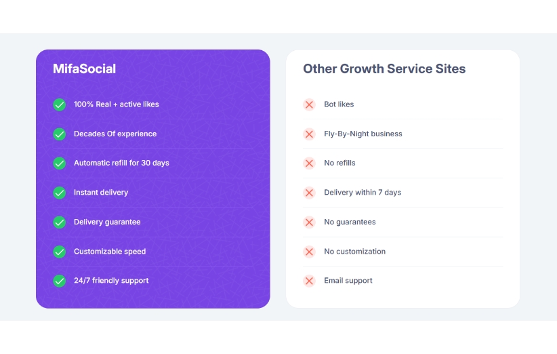Click the checkmark beside '24/7 friendly support'
Screen dimensions: 557x354
tap(60, 281)
